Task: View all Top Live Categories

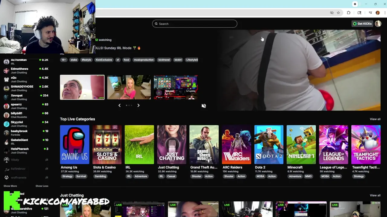Action: pyautogui.click(x=375, y=119)
